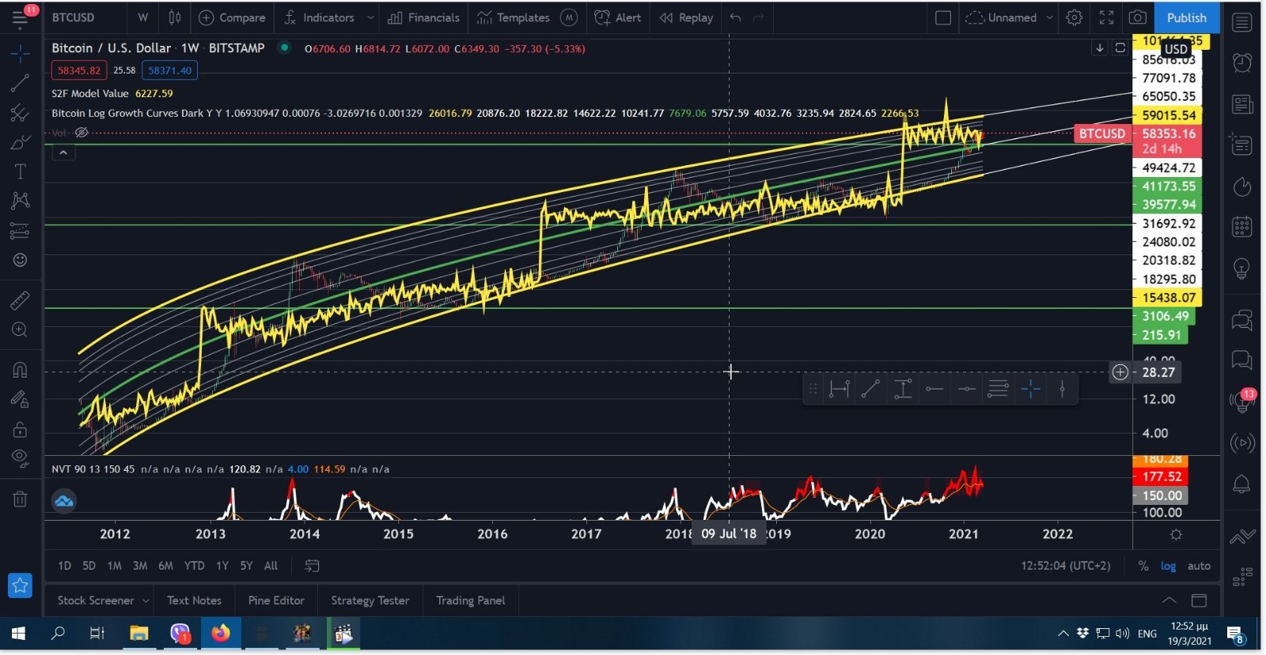Image resolution: width=1266 pixels, height=655 pixels.
Task: Open indicator Templates
Action: 514,17
